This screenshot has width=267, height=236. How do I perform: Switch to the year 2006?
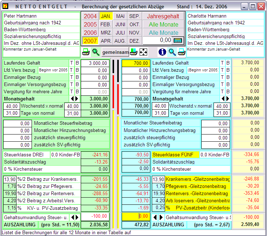90,33
